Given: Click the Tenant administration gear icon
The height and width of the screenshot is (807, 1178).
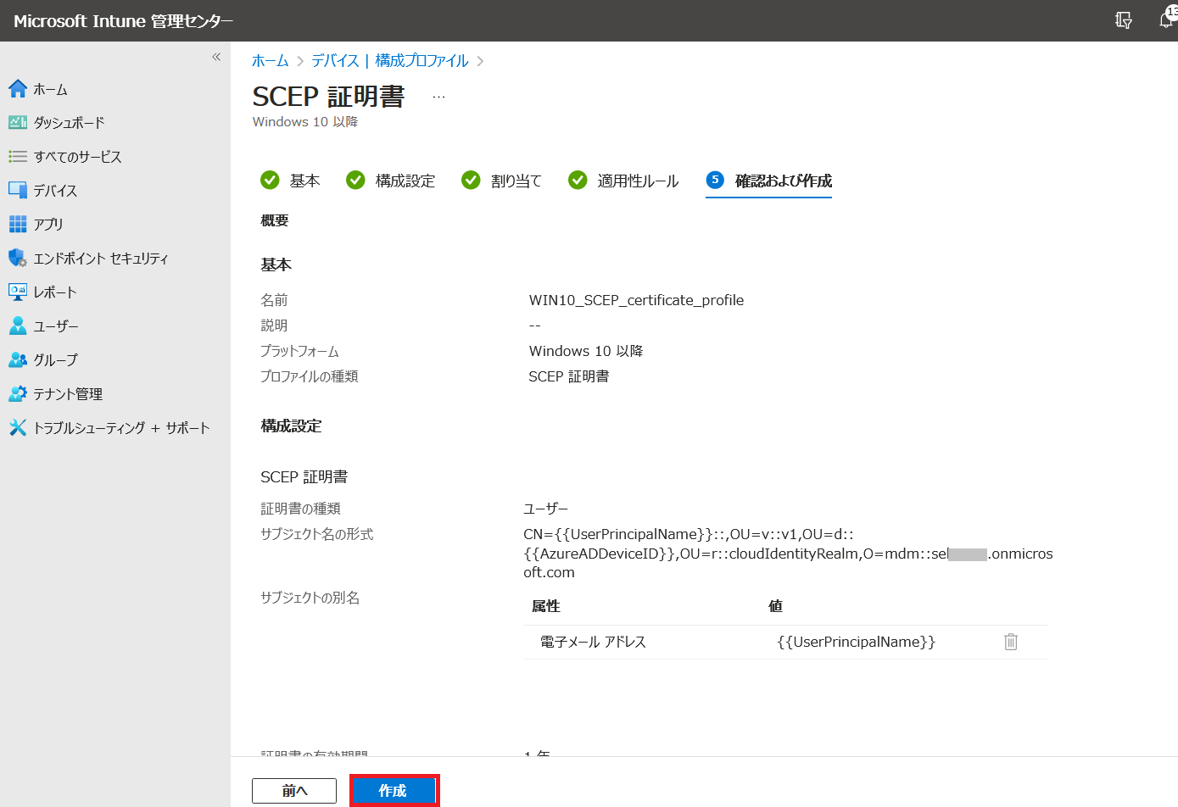Looking at the screenshot, I should [18, 393].
